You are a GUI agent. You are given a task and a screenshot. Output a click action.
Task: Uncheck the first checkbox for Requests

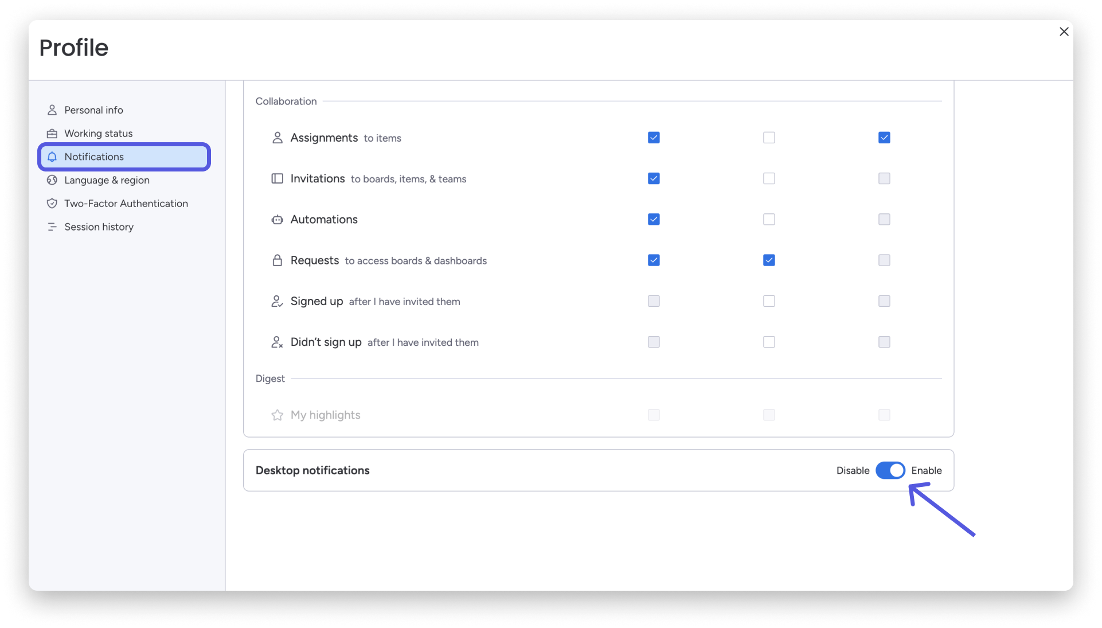[x=654, y=260]
